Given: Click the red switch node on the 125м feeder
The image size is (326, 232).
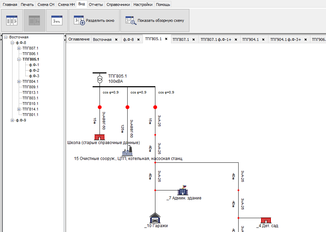Looking at the screenshot, I should point(127,107).
